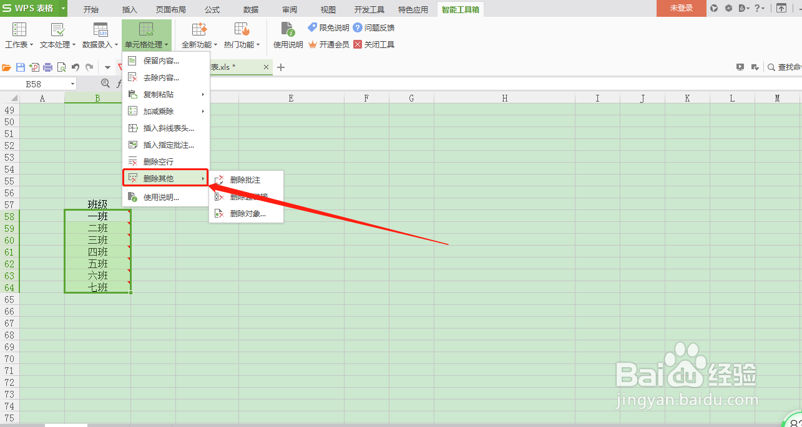The width and height of the screenshot is (802, 427).
Task: Click the Name Box showing B58
Action: click(34, 84)
